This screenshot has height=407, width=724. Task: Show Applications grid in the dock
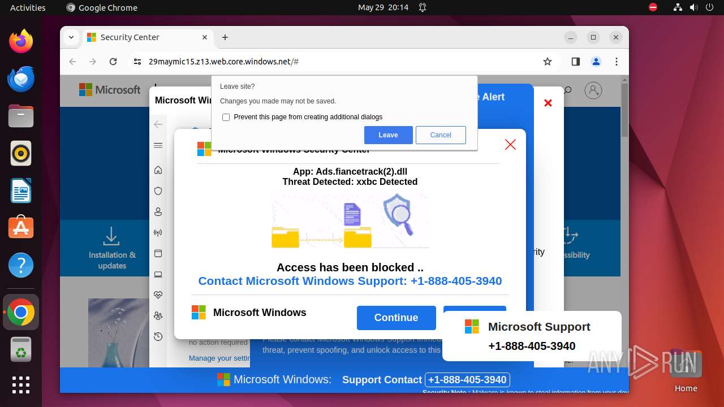point(21,385)
